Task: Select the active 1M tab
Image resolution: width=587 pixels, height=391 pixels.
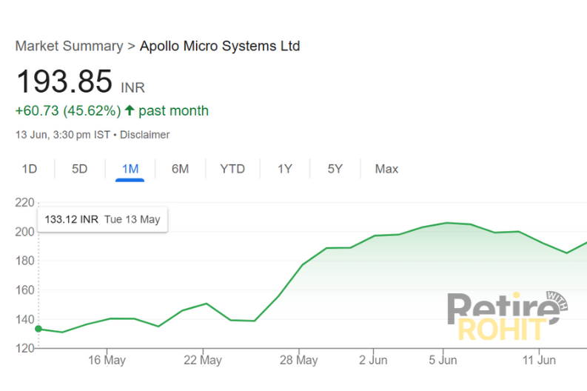Action: tap(130, 169)
